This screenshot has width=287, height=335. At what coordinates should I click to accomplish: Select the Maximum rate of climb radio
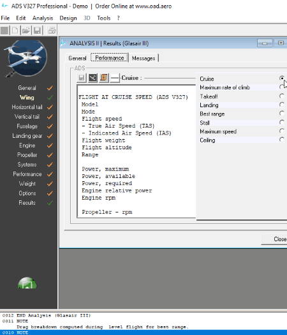click(x=282, y=87)
